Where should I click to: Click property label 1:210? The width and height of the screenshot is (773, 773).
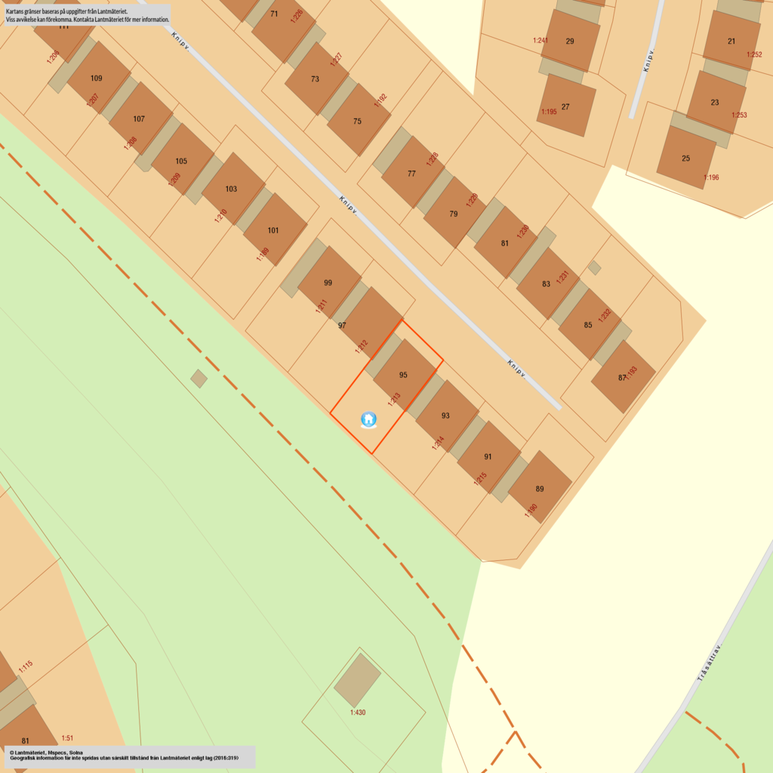click(x=221, y=215)
